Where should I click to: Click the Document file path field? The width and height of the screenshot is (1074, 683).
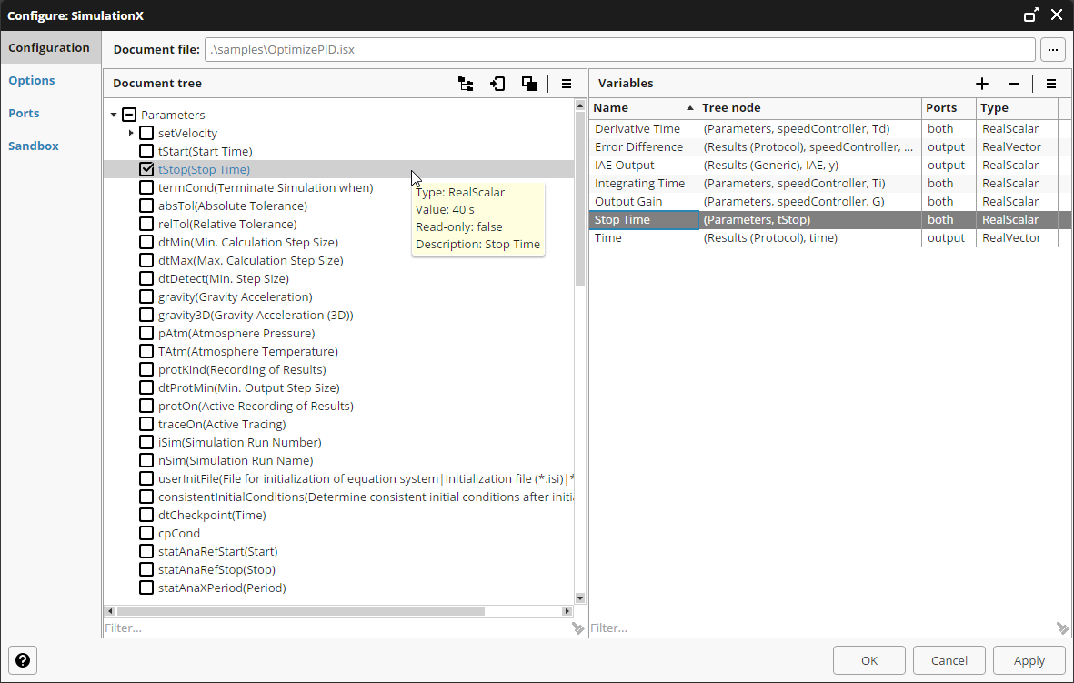tap(620, 49)
